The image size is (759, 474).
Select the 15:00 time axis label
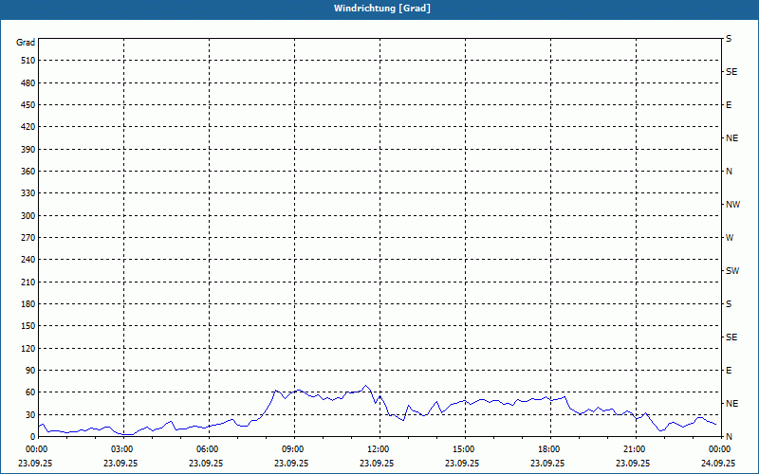[x=463, y=449]
